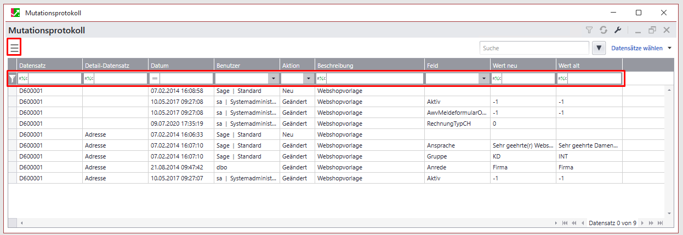Image resolution: width=683 pixels, height=235 pixels.
Task: Click the funnel icon in filter row
Action: click(12, 79)
